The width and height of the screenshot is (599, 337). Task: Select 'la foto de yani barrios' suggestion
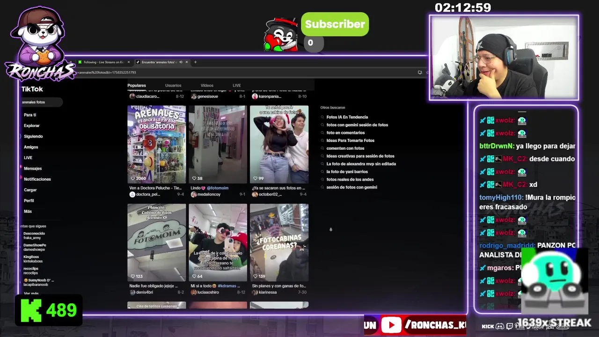[x=347, y=172]
